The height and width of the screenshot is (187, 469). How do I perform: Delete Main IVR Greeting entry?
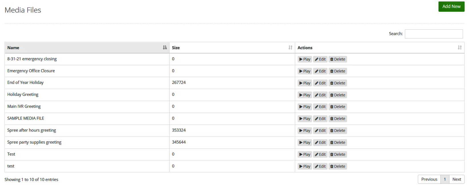click(337, 107)
